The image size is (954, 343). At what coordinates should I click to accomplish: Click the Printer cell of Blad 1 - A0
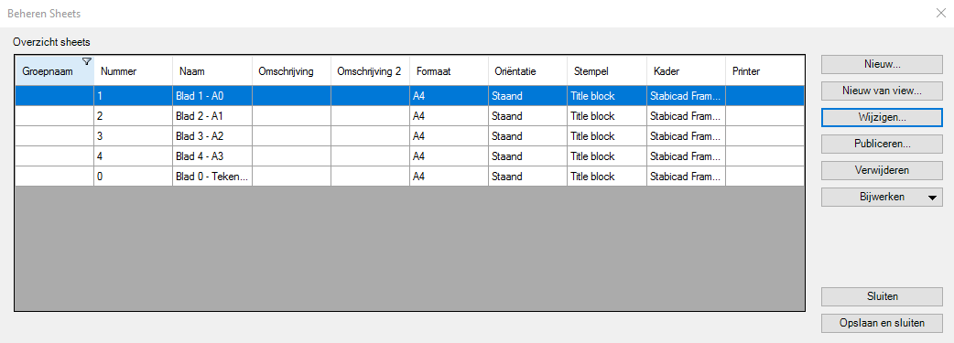pyautogui.click(x=764, y=96)
